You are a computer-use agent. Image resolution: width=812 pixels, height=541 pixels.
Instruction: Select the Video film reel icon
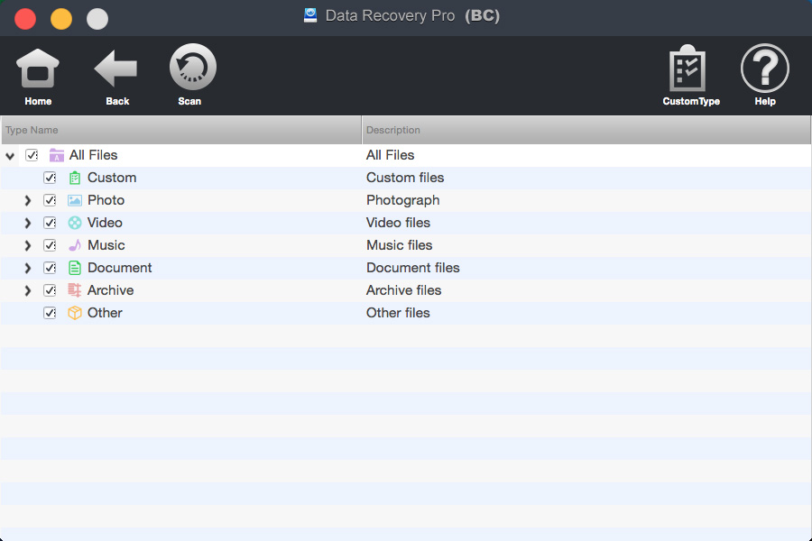coord(75,223)
